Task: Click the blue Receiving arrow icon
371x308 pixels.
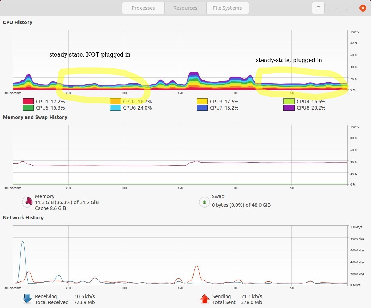Action: coord(27,299)
